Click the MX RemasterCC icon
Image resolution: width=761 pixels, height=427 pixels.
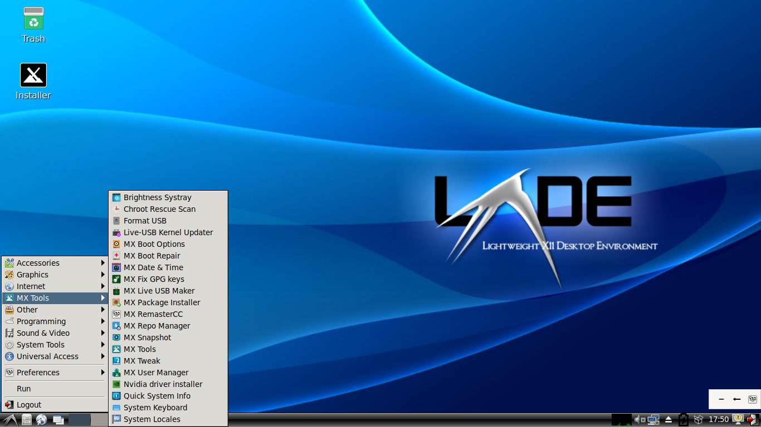point(116,314)
